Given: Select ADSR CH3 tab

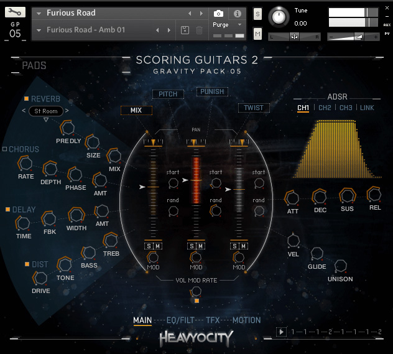Looking at the screenshot, I should coord(346,108).
